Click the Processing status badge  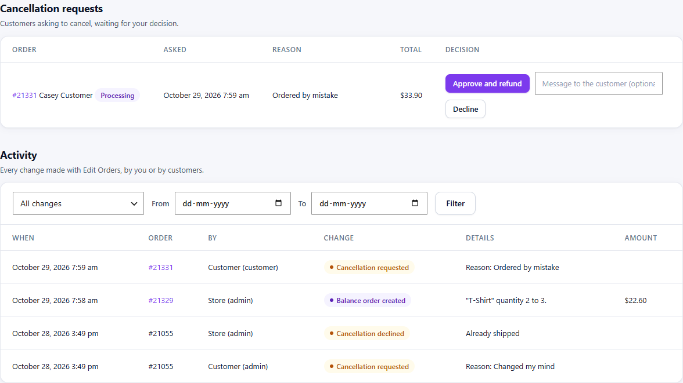pyautogui.click(x=117, y=95)
